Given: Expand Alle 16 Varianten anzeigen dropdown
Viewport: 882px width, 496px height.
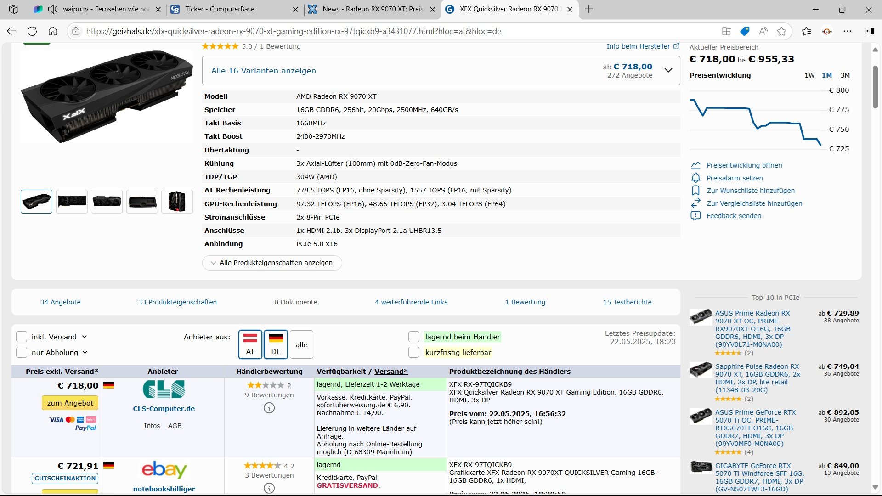Looking at the screenshot, I should [x=668, y=70].
